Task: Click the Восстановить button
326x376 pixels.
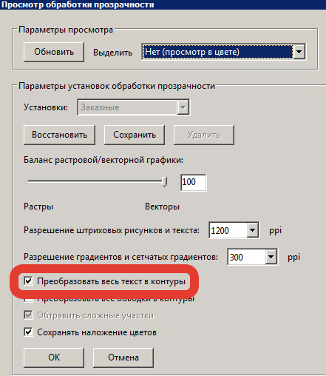Action: tap(59, 135)
